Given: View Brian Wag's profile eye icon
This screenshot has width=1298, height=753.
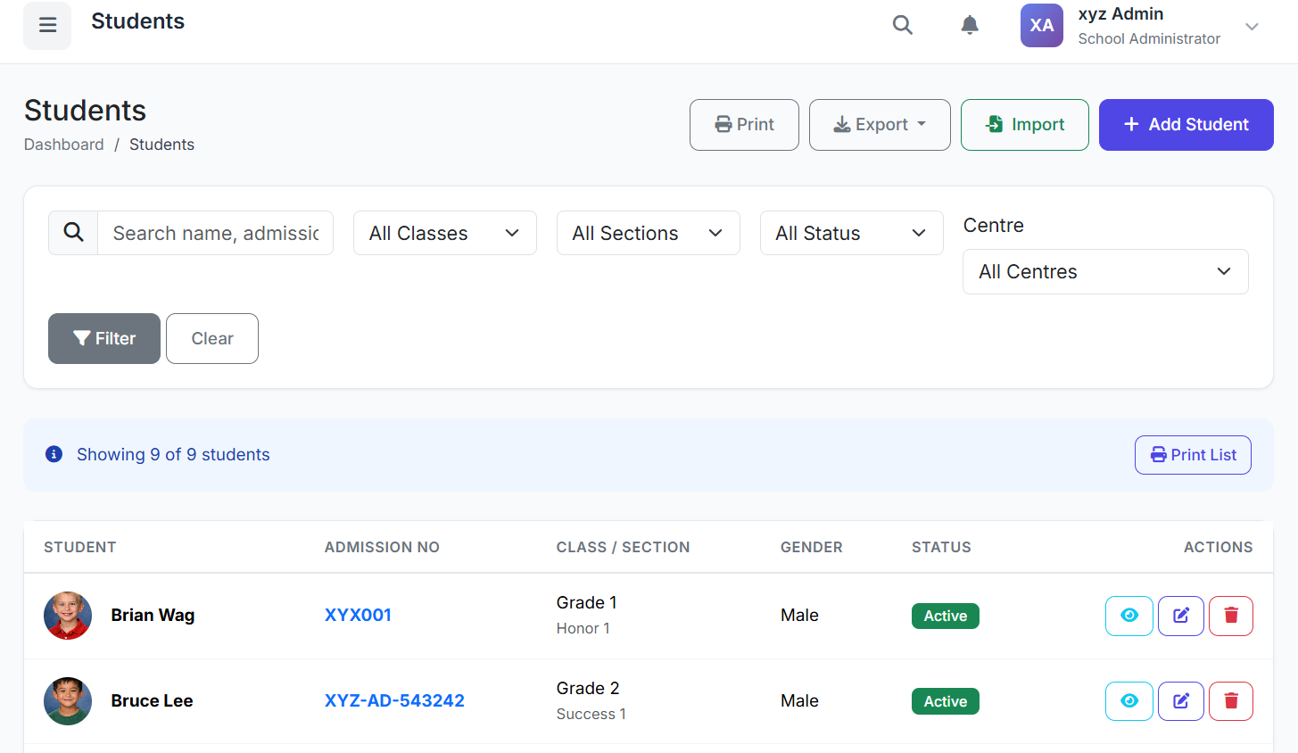Looking at the screenshot, I should 1129,616.
